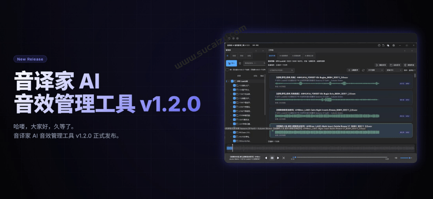
Task: Click the plus cloud-search button
Action: 353,70
